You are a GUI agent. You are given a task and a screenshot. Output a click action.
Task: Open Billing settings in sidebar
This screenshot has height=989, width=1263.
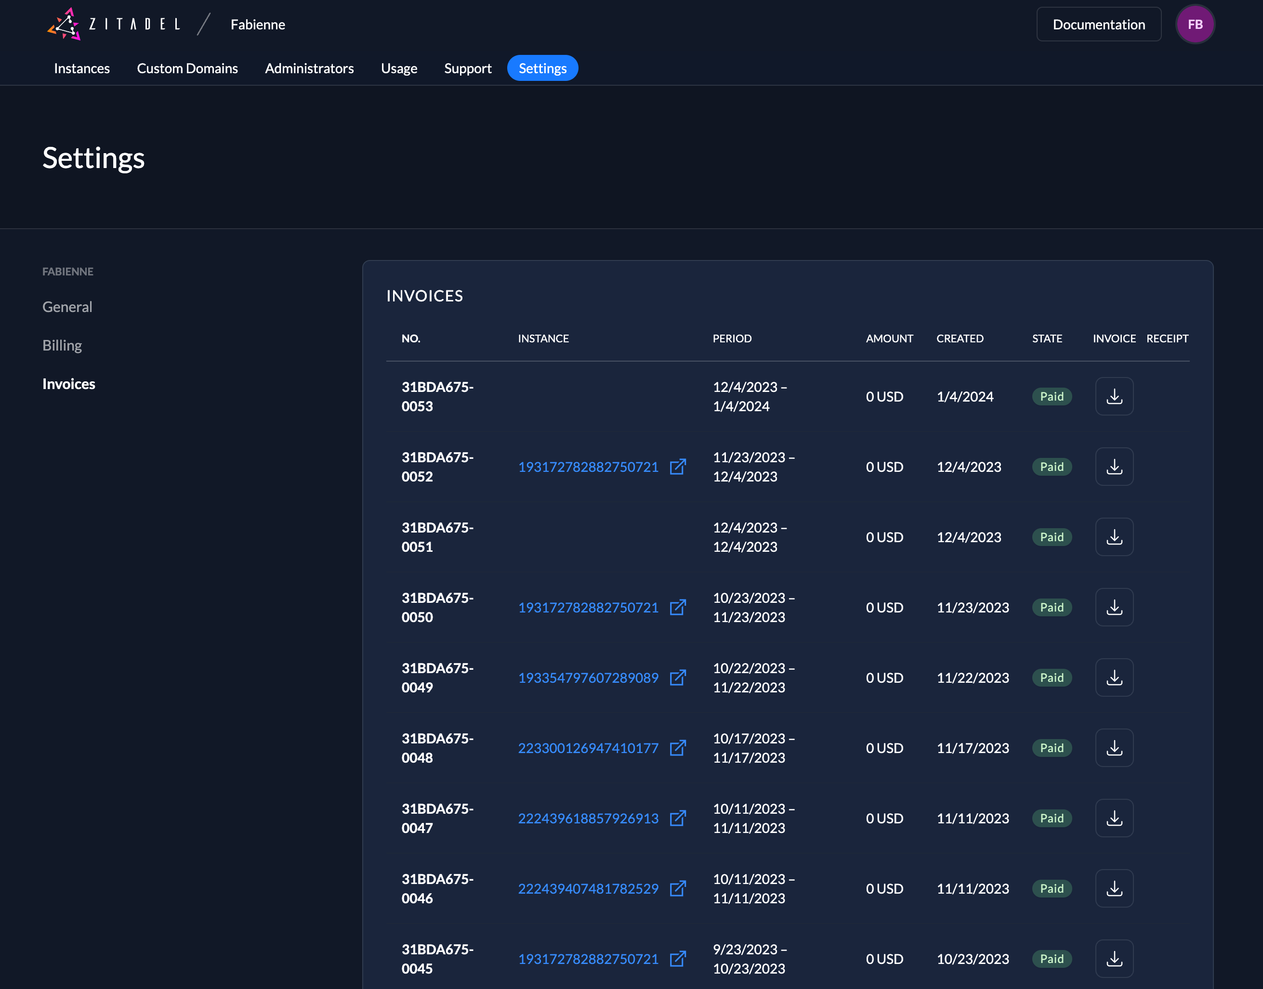click(62, 346)
